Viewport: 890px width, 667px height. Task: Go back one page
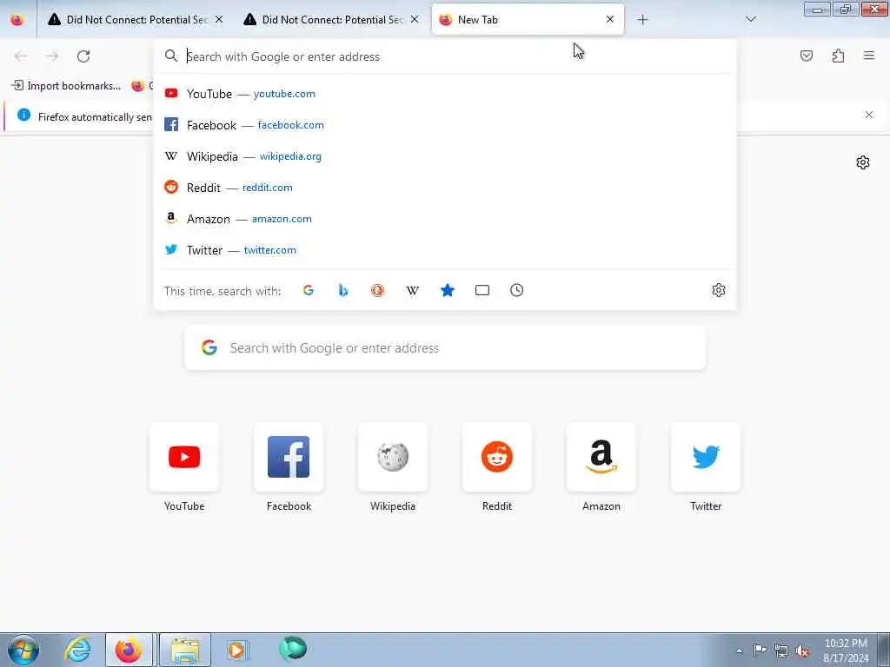(x=21, y=56)
